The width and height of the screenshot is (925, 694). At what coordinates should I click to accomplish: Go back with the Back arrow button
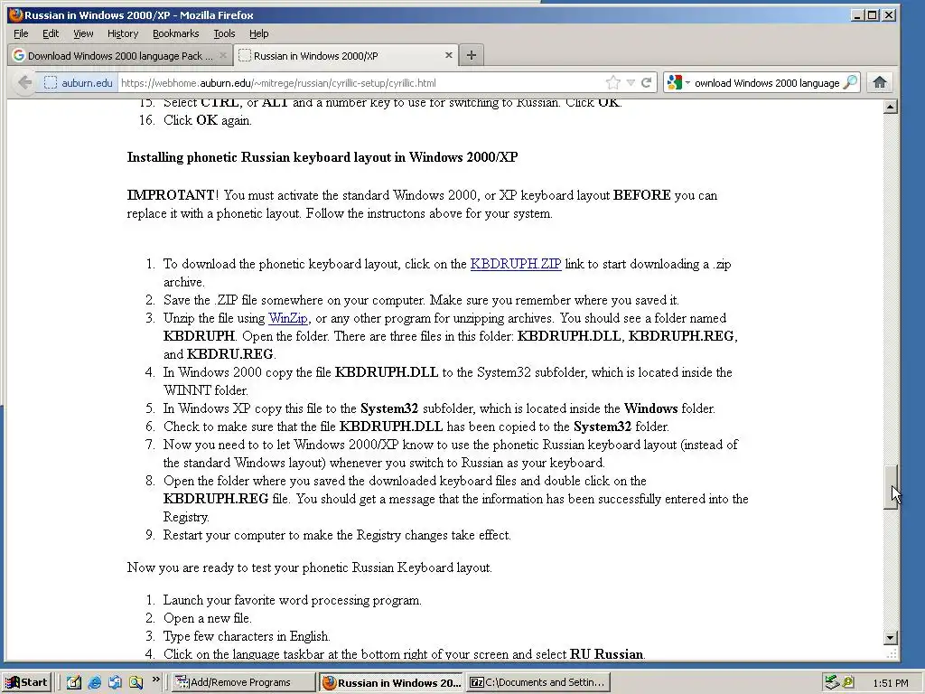pos(24,82)
